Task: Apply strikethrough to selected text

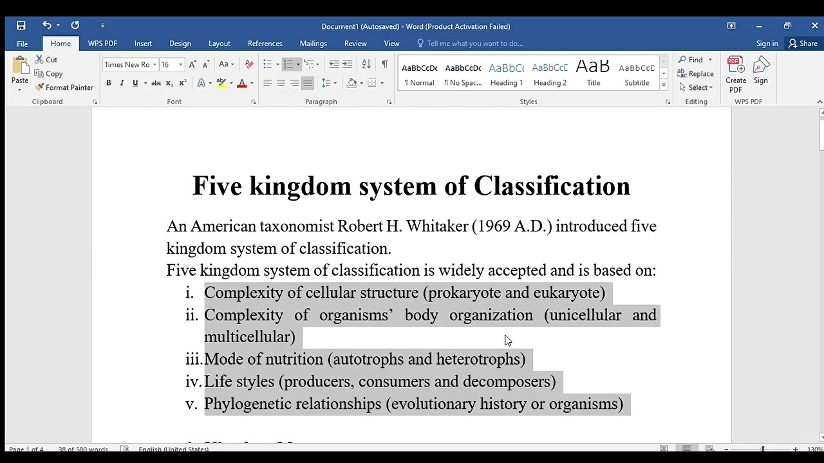Action: click(156, 83)
